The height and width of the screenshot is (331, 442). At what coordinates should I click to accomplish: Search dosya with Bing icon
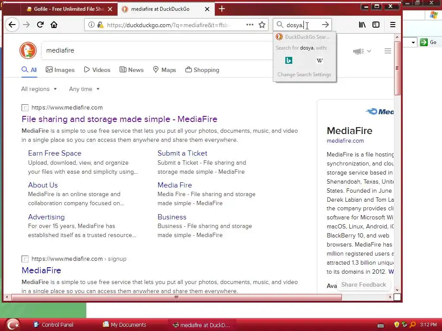pyautogui.click(x=289, y=60)
